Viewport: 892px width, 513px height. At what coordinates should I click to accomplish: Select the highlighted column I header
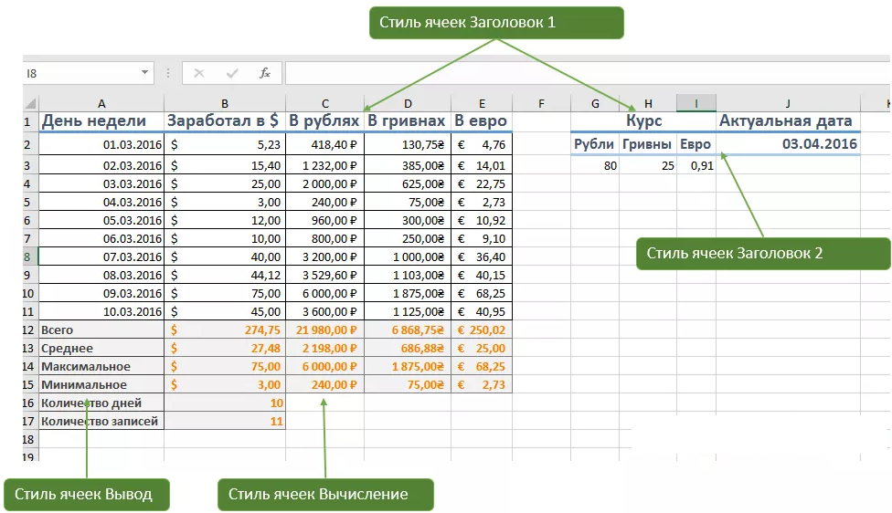point(696,103)
